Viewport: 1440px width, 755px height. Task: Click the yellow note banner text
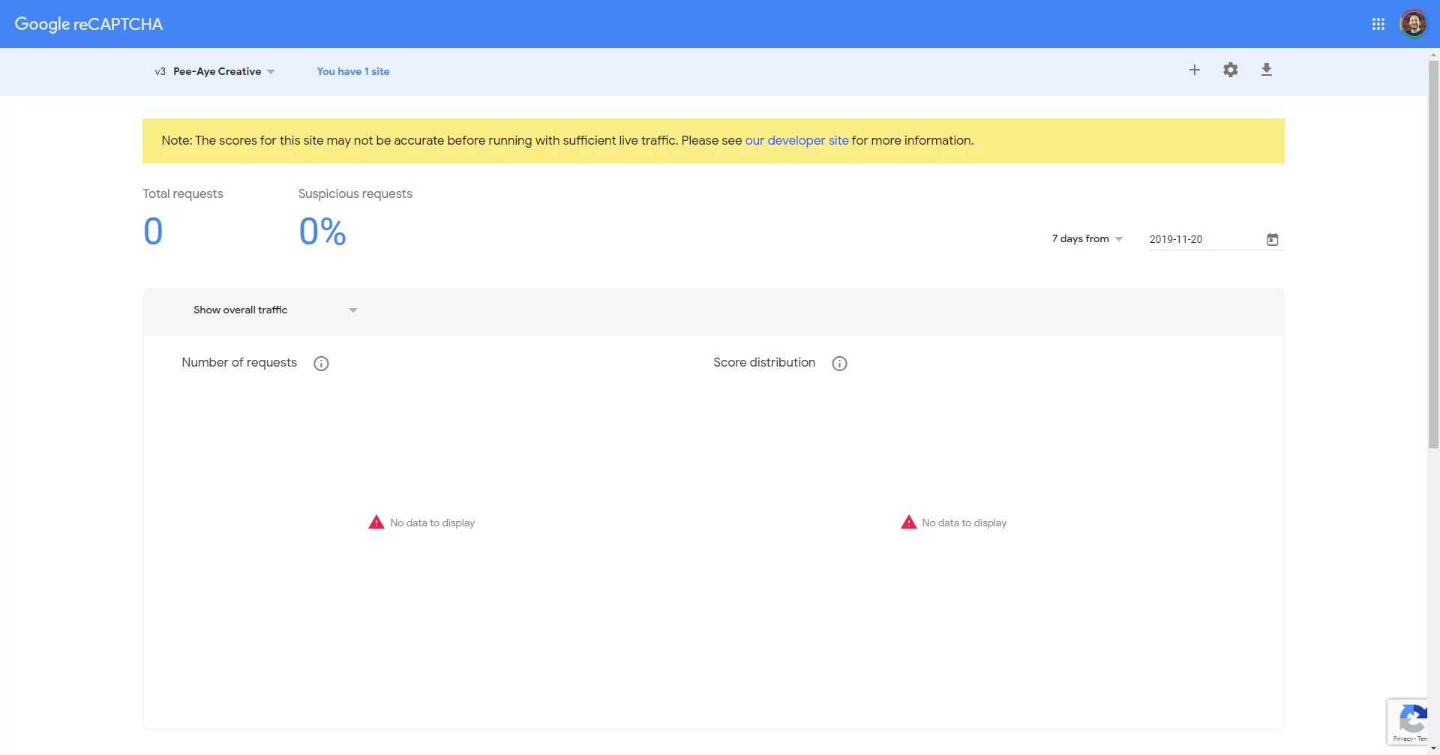(568, 140)
